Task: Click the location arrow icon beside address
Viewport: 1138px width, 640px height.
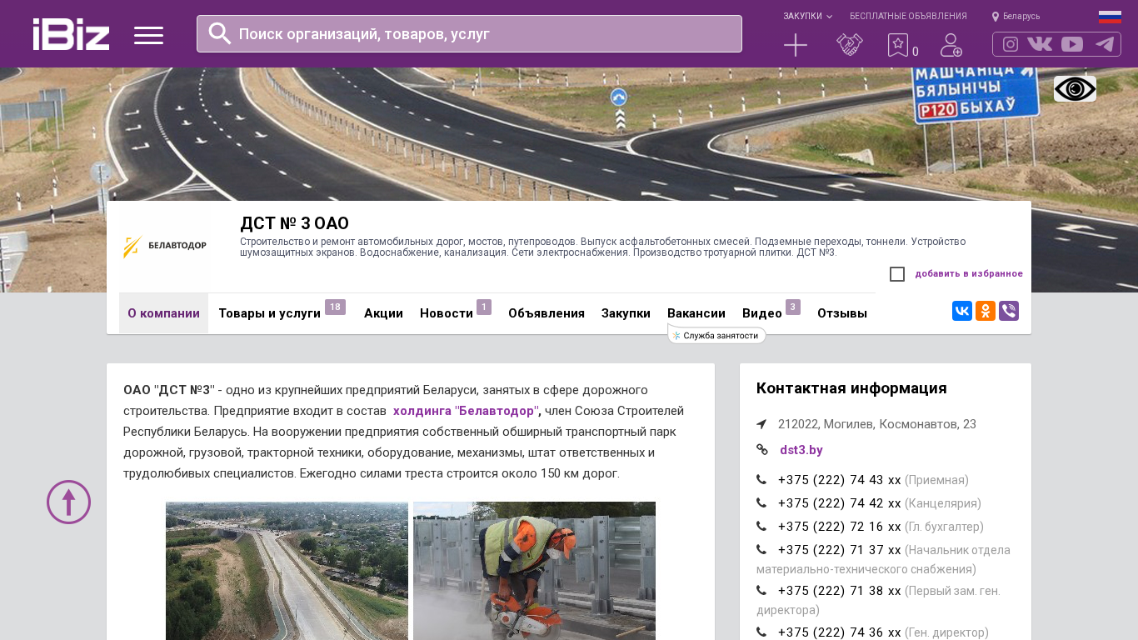Action: point(761,424)
